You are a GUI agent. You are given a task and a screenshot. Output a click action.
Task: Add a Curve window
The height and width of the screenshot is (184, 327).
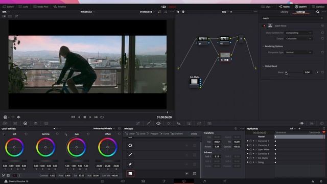pyautogui.click(x=165, y=133)
